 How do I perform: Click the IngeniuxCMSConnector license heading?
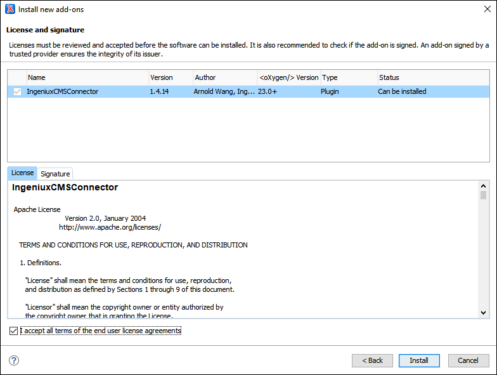[65, 188]
